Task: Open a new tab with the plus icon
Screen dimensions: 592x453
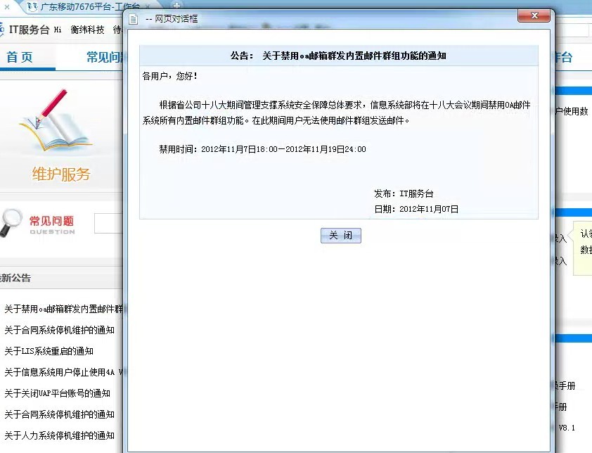Action: [176, 6]
